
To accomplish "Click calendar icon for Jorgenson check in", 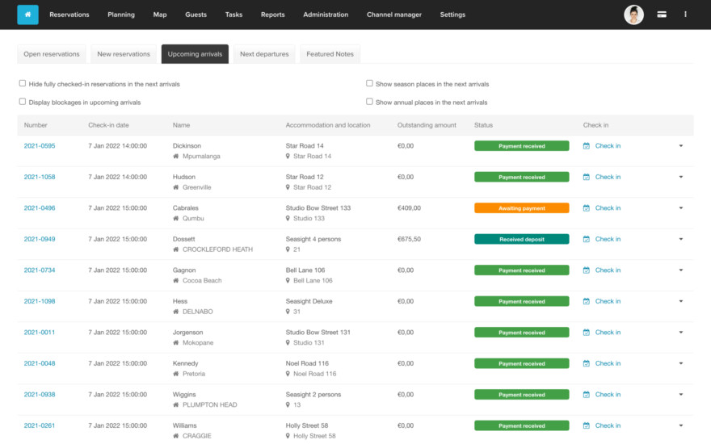I will point(587,332).
